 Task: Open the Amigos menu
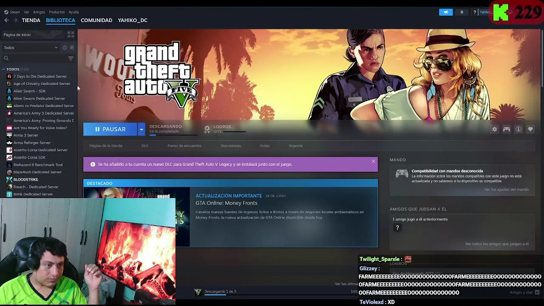39,12
